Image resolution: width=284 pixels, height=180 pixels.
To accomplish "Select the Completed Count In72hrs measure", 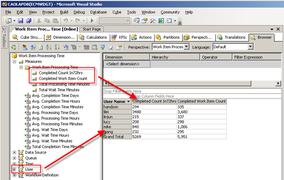I will (61, 73).
